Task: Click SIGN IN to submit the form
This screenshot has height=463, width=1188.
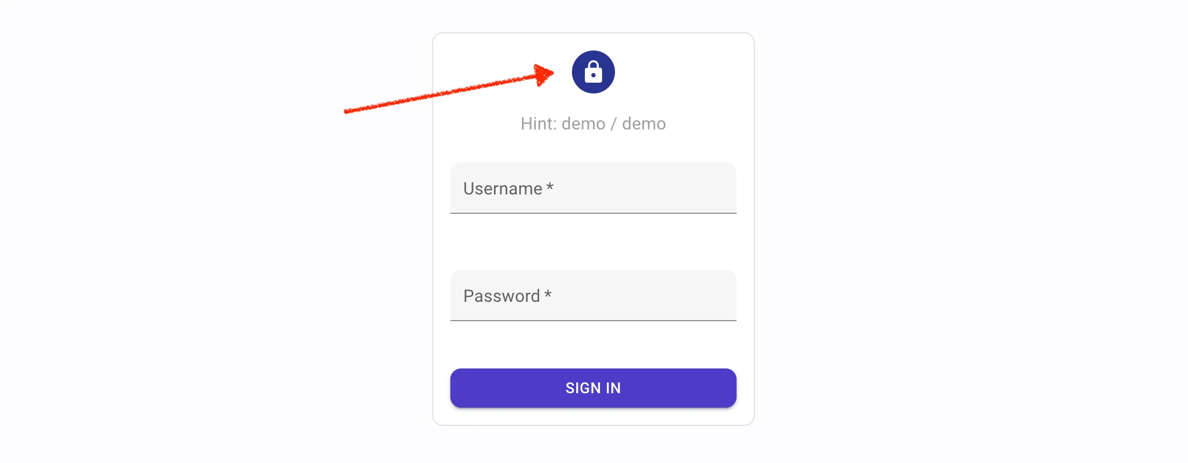Action: click(x=593, y=388)
